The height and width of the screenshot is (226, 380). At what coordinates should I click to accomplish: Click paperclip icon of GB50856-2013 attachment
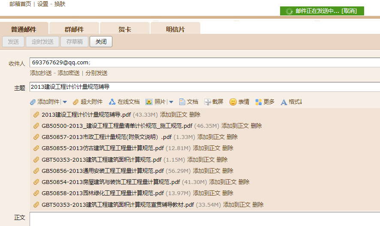point(36,171)
